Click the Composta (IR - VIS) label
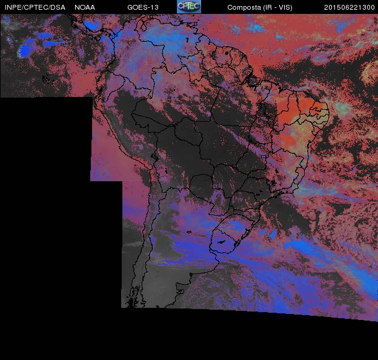The height and width of the screenshot is (360, 378). 260,8
